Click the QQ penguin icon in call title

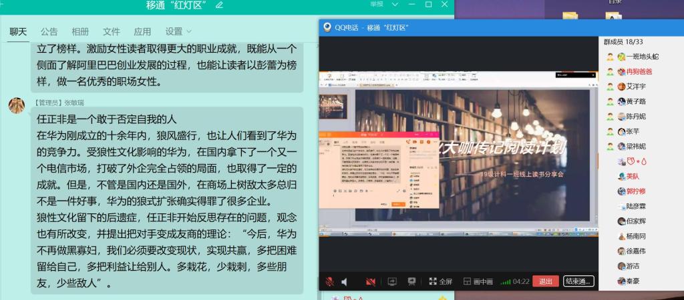[x=327, y=27]
